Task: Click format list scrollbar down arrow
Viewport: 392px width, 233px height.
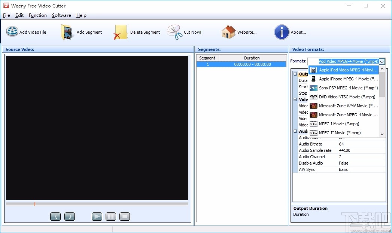Action: [x=382, y=134]
